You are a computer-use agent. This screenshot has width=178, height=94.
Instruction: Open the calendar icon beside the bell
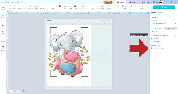coord(153,2)
